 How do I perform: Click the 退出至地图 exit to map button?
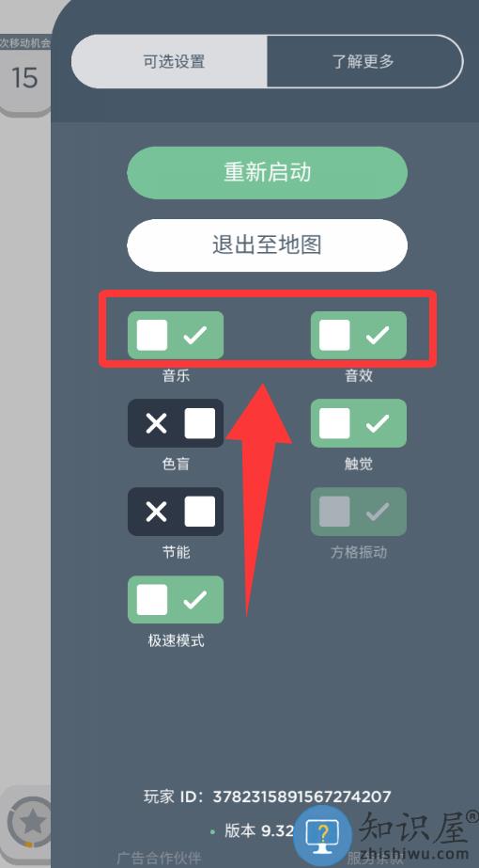click(267, 245)
